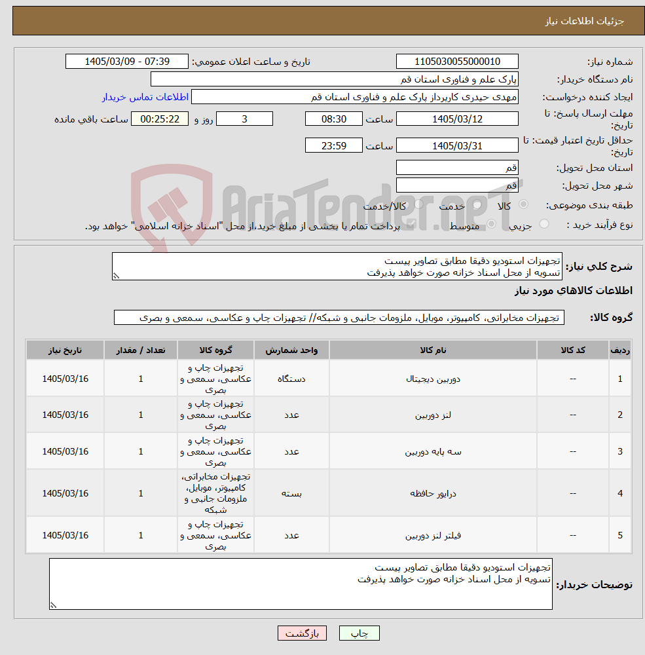Click the شرح کلی نیاز description textarea
The width and height of the screenshot is (645, 655).
(x=337, y=267)
